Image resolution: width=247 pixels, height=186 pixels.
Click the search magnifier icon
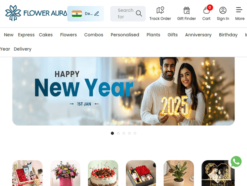tap(139, 14)
